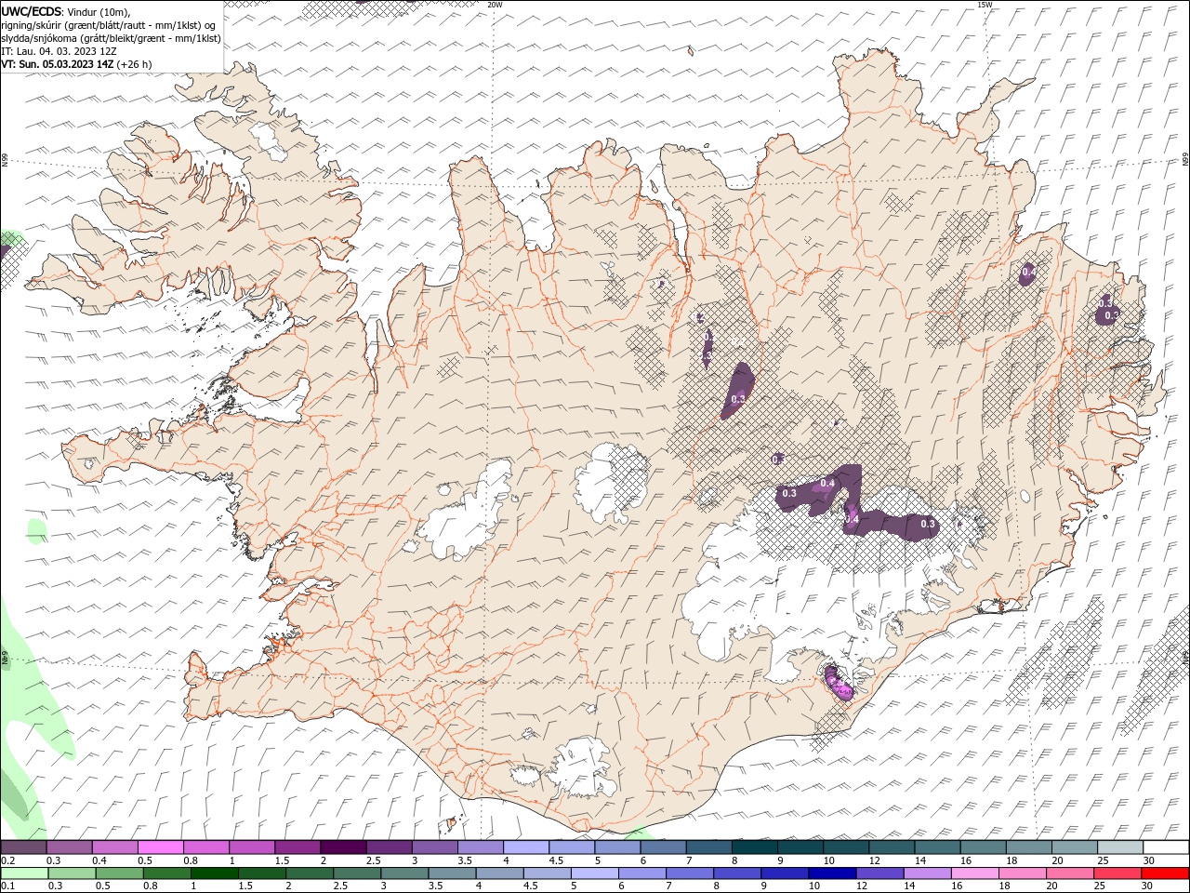Select the lower-row green swatch starting at 0.5

tap(119, 873)
